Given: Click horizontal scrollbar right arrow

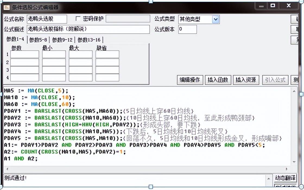Looking at the screenshot, I should [287, 169].
